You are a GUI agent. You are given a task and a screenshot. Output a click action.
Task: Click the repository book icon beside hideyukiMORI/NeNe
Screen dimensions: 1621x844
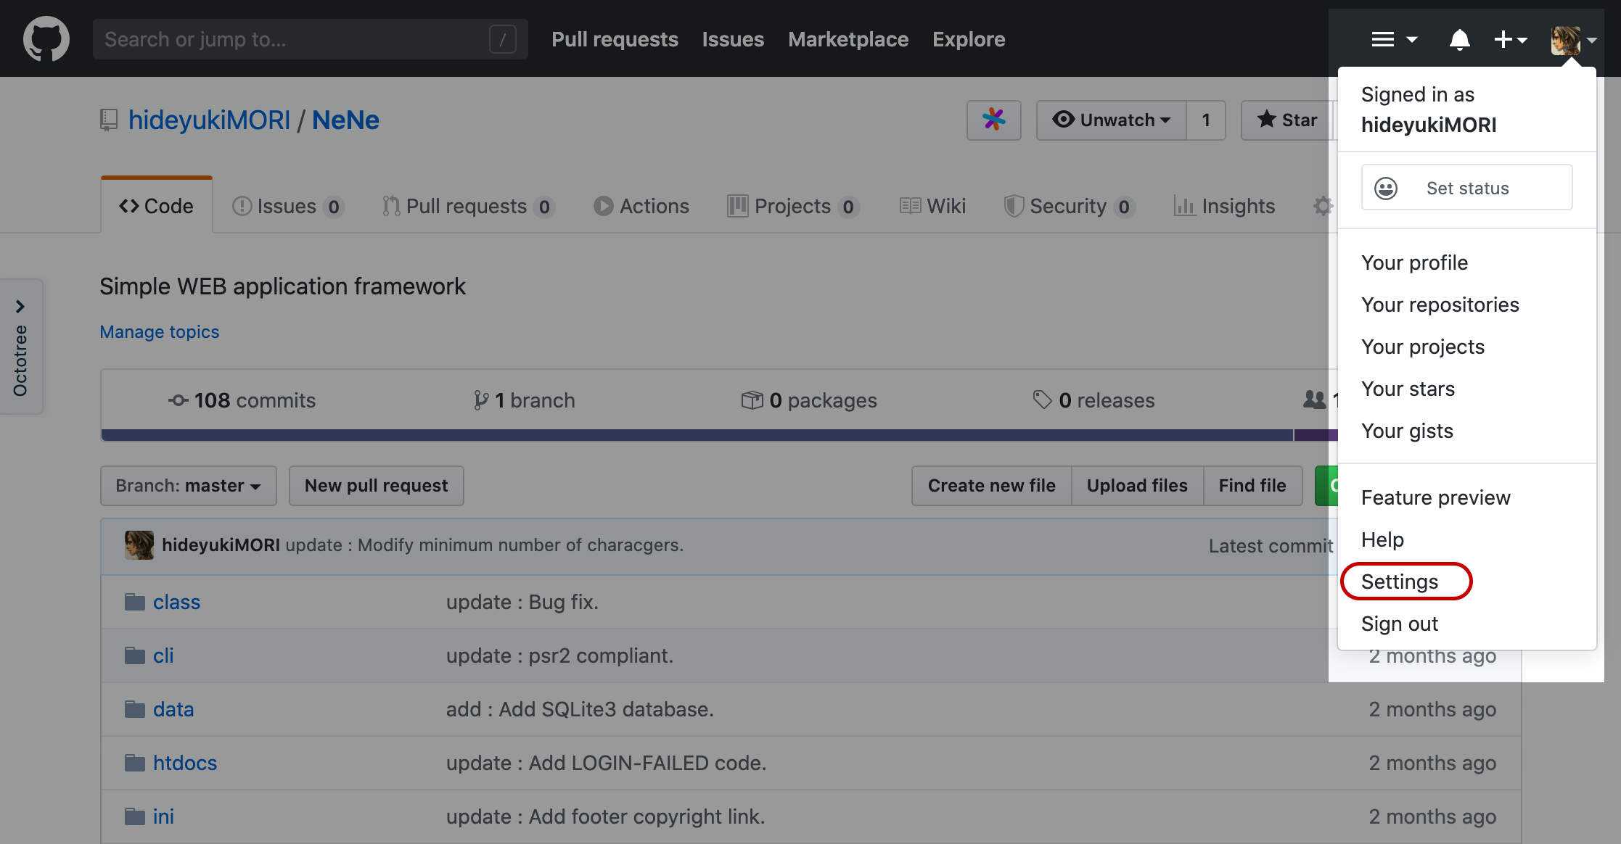tap(108, 120)
